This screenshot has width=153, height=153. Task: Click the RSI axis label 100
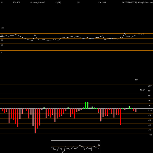tap(2, 28)
